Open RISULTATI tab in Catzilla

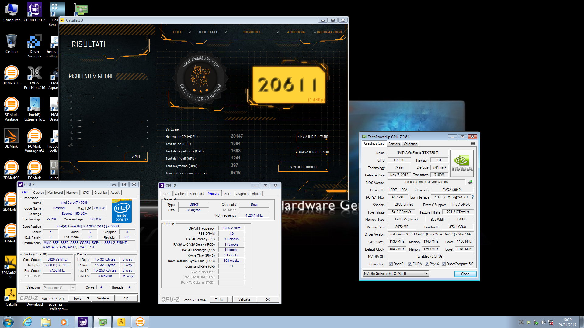[208, 32]
